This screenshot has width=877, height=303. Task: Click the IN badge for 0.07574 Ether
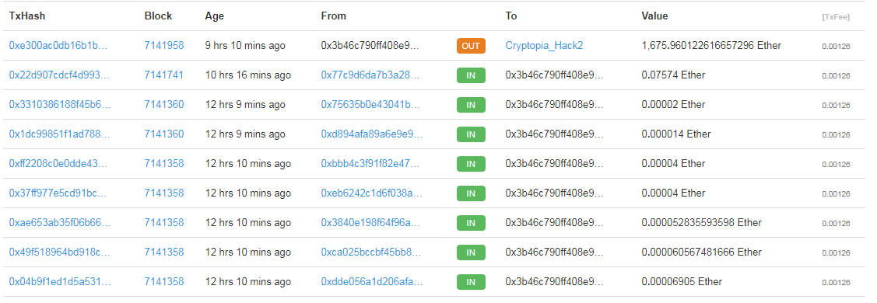click(x=471, y=75)
